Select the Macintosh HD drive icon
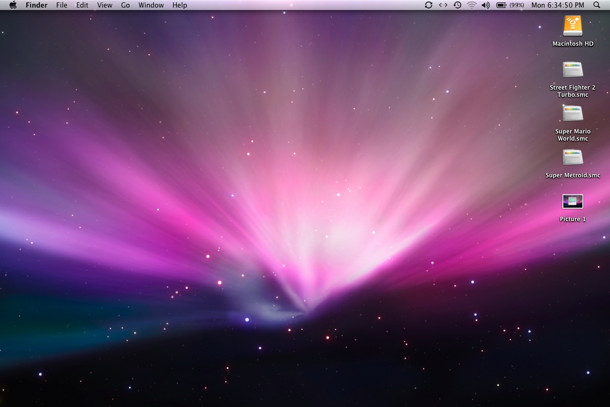This screenshot has height=407, width=610. 573,26
